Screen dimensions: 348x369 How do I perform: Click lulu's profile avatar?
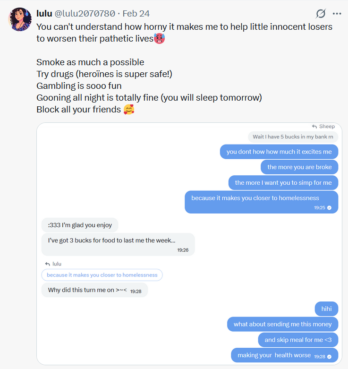click(x=20, y=19)
